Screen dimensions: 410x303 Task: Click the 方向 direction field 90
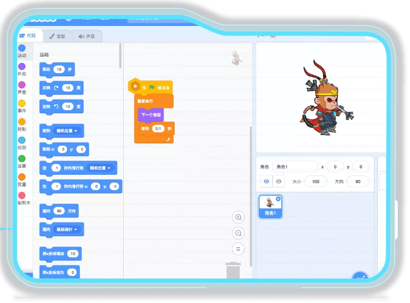click(357, 182)
